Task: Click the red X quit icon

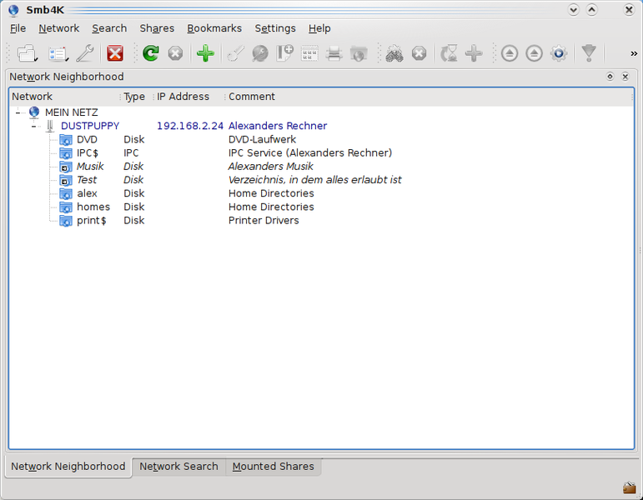Action: (x=115, y=53)
